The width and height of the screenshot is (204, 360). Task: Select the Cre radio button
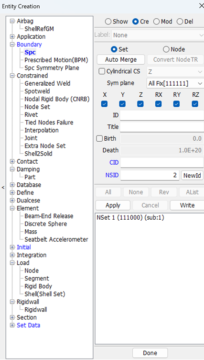click(x=135, y=22)
